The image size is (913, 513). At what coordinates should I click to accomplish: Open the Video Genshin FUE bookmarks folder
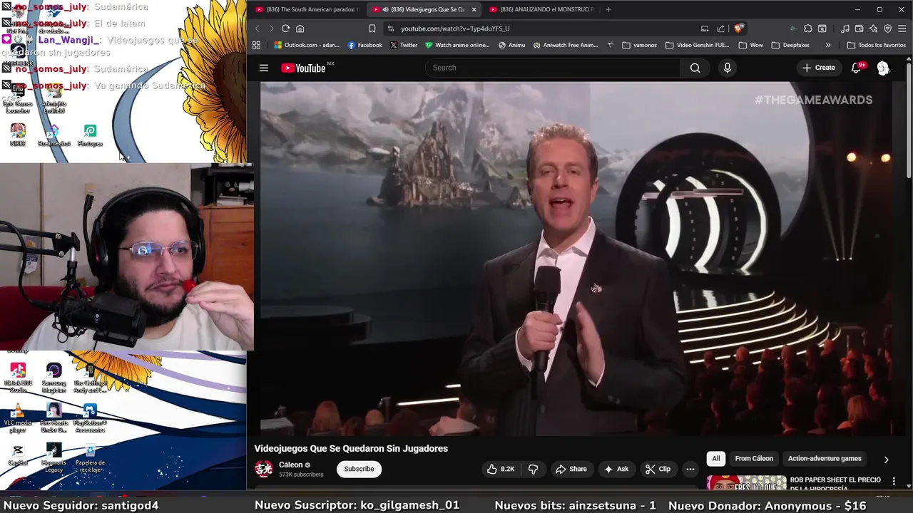[x=696, y=45]
